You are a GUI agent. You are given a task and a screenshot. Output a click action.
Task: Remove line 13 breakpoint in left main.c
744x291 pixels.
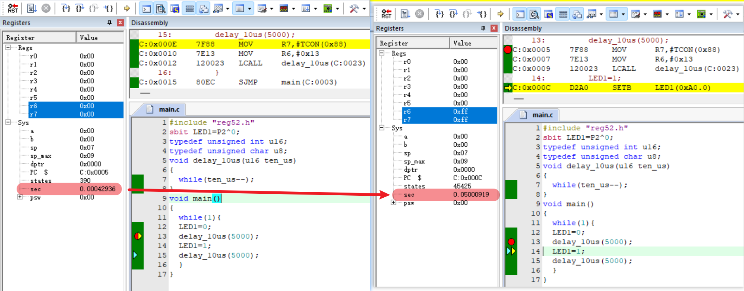pyautogui.click(x=138, y=236)
